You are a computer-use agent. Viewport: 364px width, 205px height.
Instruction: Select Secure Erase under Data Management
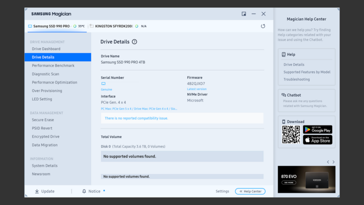click(43, 120)
